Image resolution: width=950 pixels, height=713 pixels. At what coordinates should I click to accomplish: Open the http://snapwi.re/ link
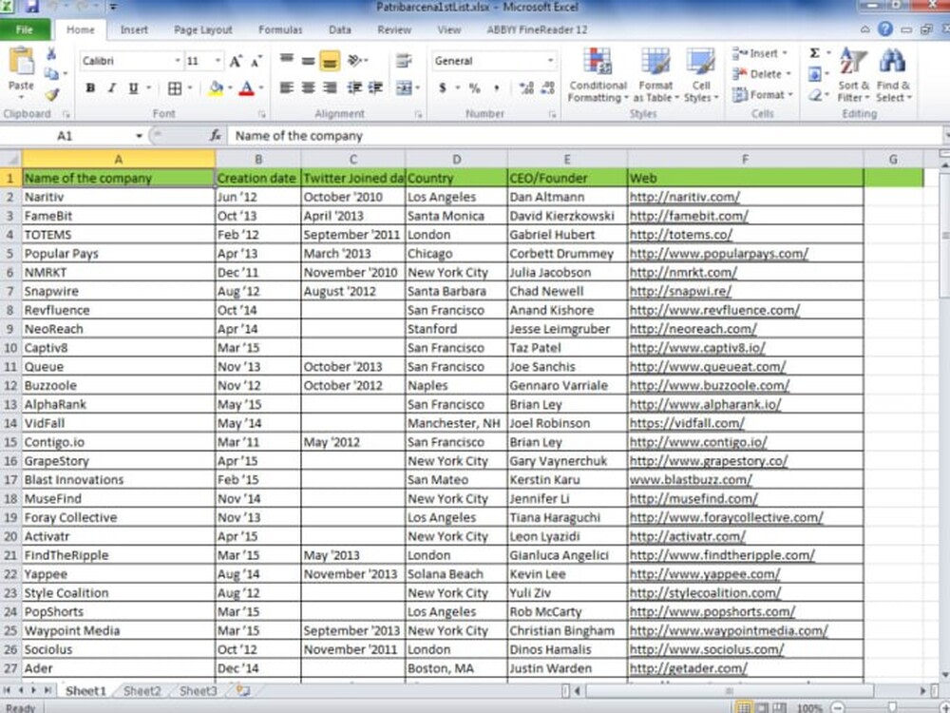click(680, 291)
